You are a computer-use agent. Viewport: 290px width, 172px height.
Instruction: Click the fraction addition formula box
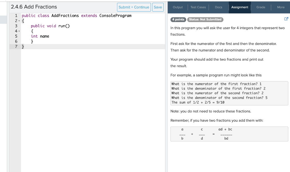click(x=229, y=134)
